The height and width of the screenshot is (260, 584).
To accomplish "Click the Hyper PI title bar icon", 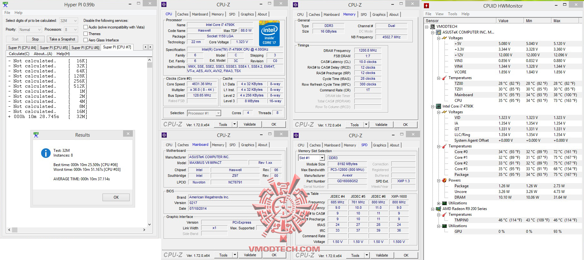I will pyautogui.click(x=5, y=4).
